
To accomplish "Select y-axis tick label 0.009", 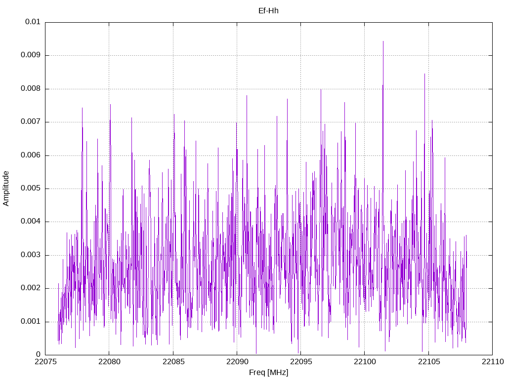I will (x=31, y=55).
